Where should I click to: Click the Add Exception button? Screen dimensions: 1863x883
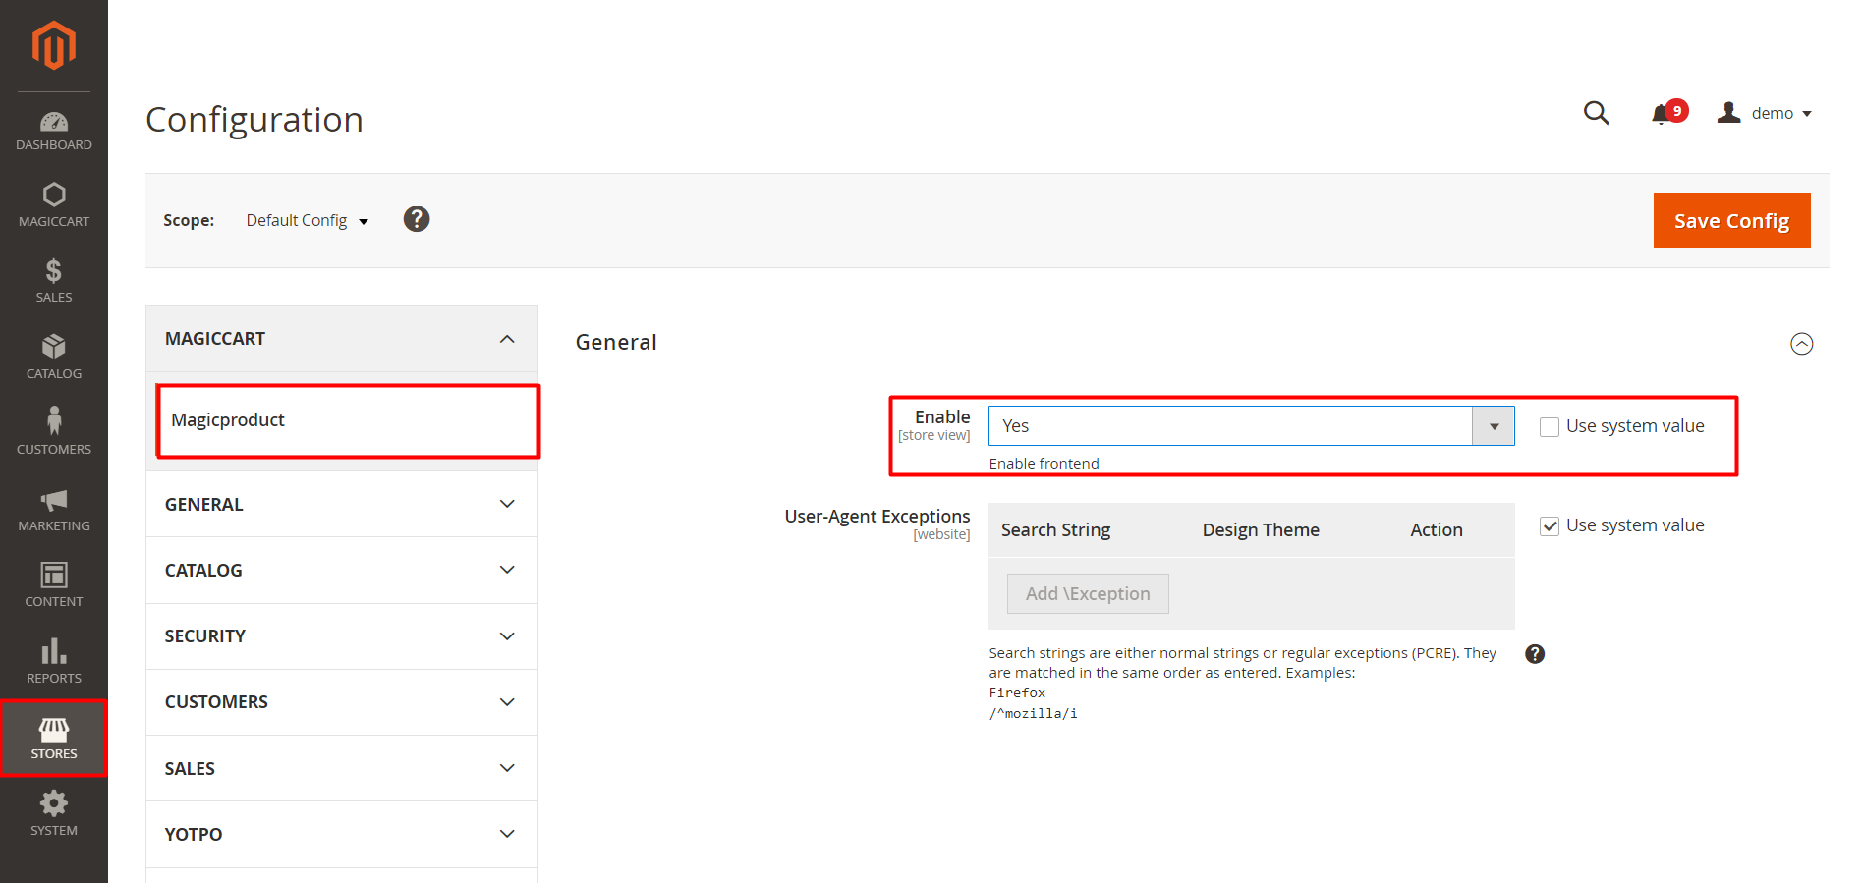click(1087, 594)
